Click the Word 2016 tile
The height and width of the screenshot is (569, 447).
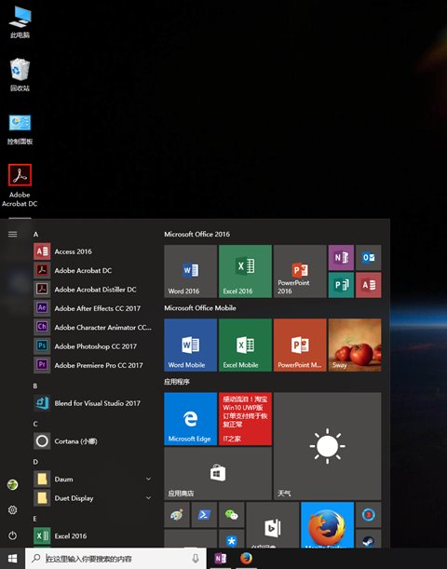191,271
